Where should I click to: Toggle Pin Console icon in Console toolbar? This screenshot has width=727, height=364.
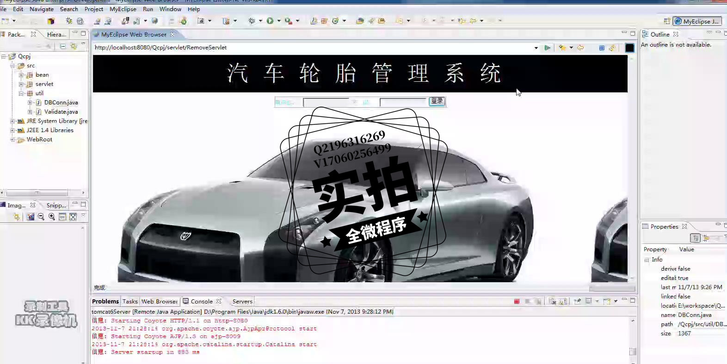pyautogui.click(x=578, y=301)
